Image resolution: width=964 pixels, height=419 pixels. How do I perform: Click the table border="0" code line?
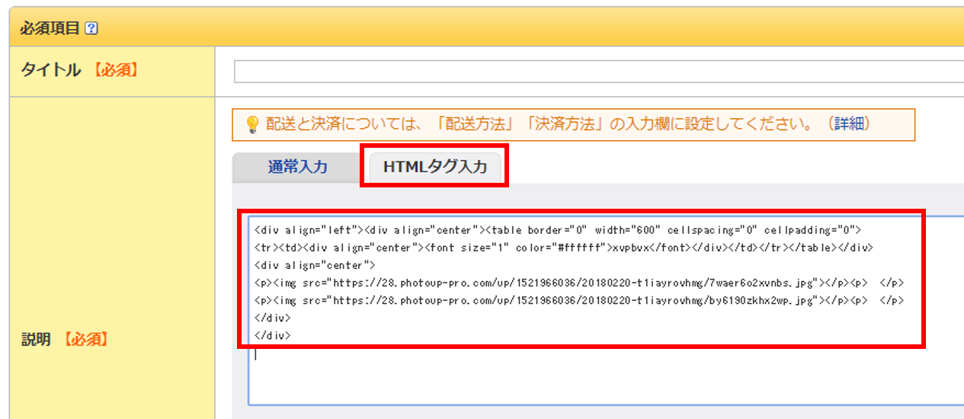pyautogui.click(x=557, y=229)
